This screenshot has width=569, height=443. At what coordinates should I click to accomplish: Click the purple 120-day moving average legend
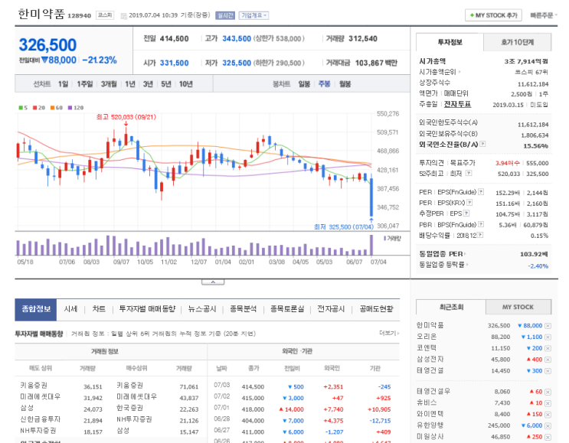point(76,108)
